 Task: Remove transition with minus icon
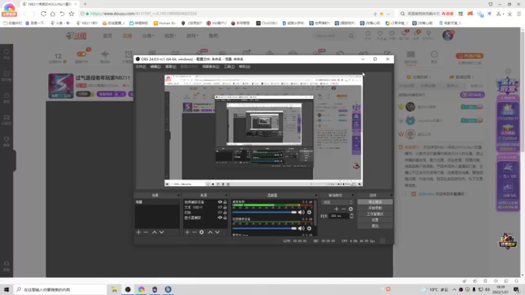point(343,209)
